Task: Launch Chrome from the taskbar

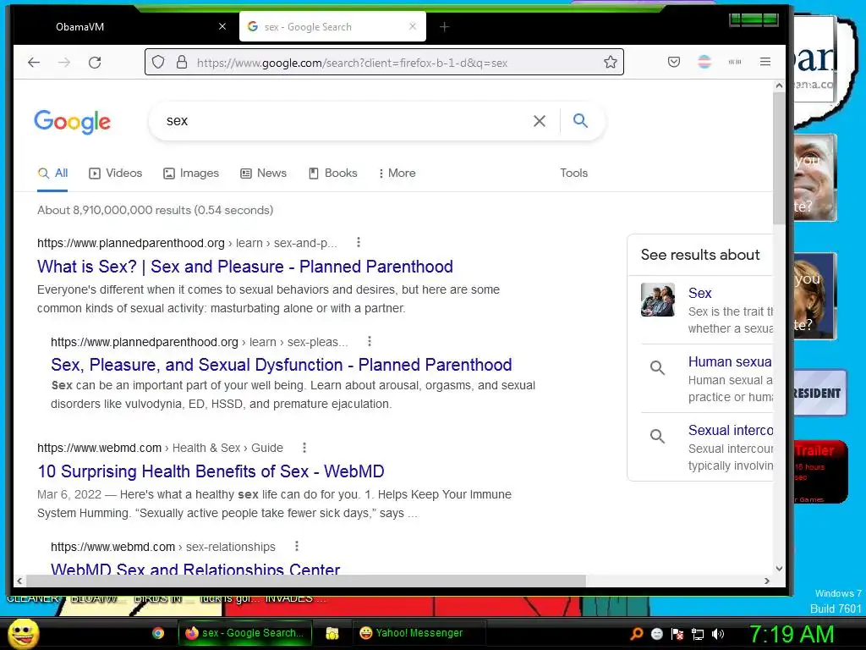Action: click(158, 633)
